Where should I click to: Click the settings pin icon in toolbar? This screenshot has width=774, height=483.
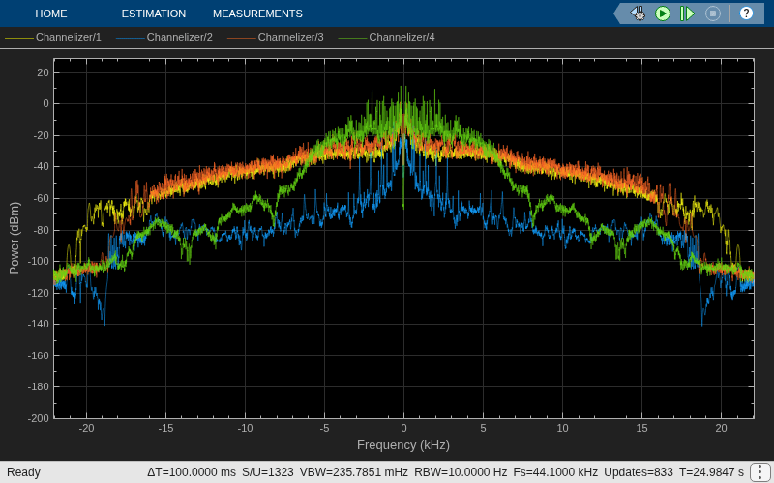tap(638, 14)
